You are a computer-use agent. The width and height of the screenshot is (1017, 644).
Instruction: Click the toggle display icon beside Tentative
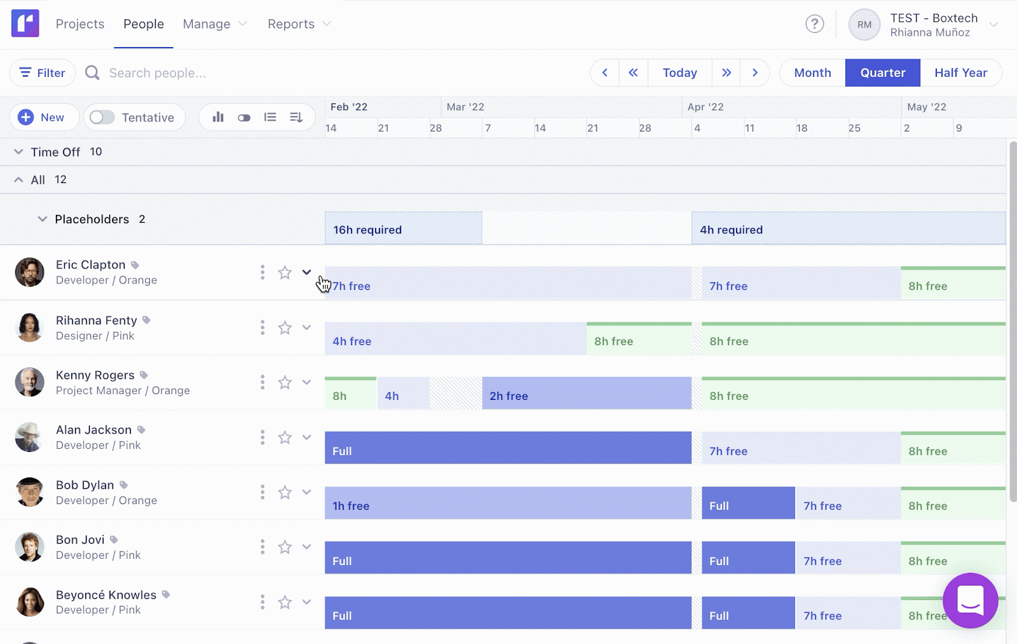click(x=244, y=117)
